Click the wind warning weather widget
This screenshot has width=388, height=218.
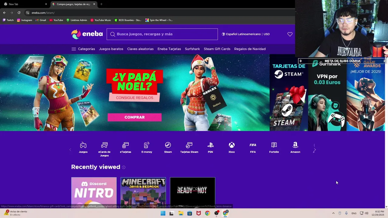pos(16,213)
